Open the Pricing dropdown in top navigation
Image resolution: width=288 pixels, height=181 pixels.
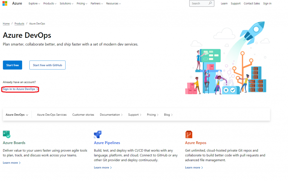tap(82, 4)
